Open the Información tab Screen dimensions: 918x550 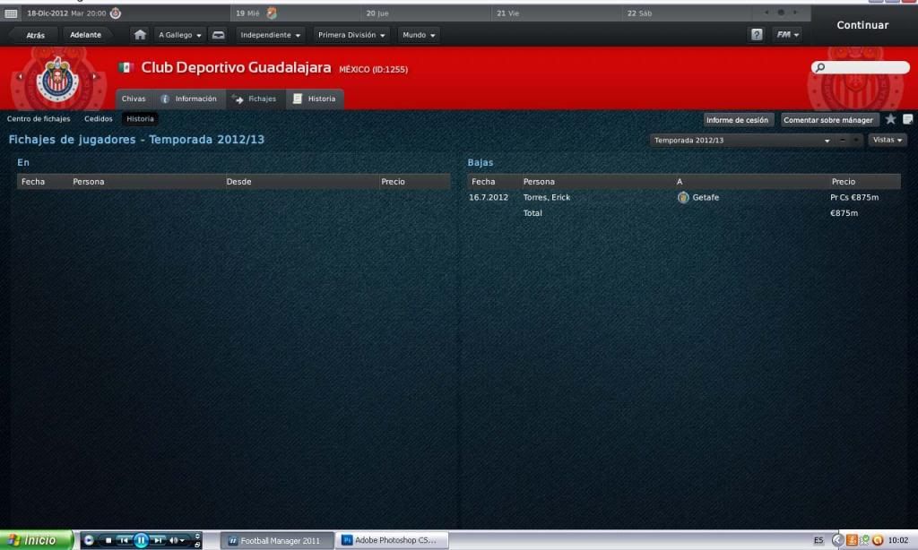click(189, 99)
